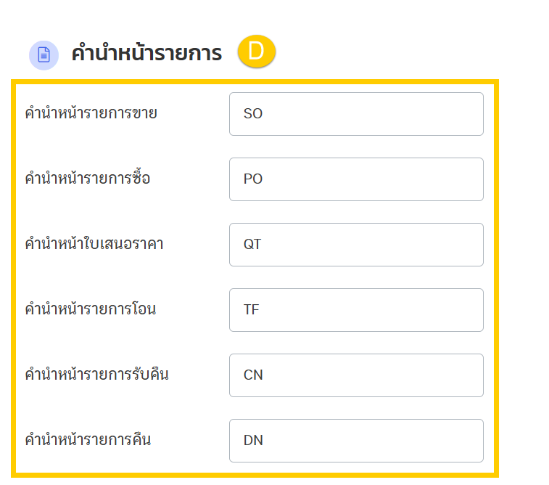Click the คำนำหน้ารายการคืน label
The height and width of the screenshot is (485, 549).
(x=88, y=439)
